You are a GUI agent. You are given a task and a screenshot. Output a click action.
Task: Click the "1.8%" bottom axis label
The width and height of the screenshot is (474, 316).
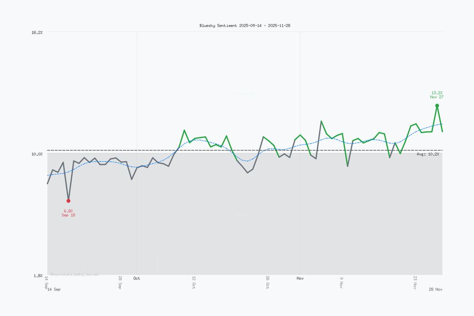pyautogui.click(x=38, y=275)
